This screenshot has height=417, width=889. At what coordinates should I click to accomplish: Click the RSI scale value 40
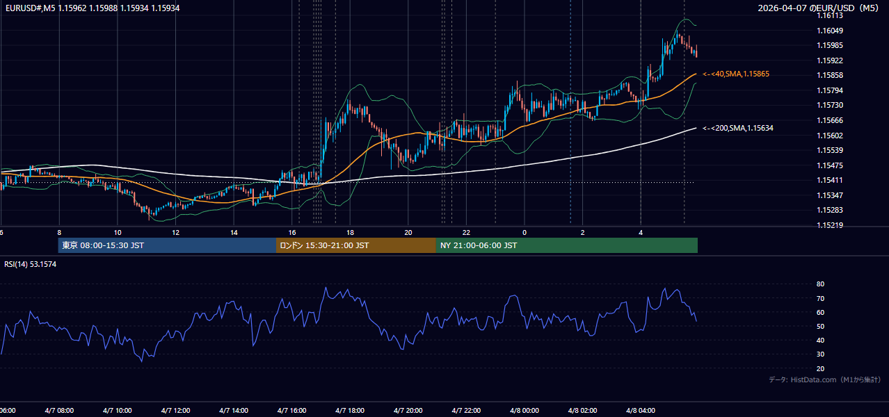pos(820,340)
